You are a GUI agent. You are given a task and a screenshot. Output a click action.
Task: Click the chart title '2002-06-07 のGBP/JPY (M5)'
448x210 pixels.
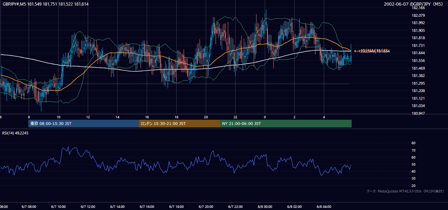(x=414, y=4)
